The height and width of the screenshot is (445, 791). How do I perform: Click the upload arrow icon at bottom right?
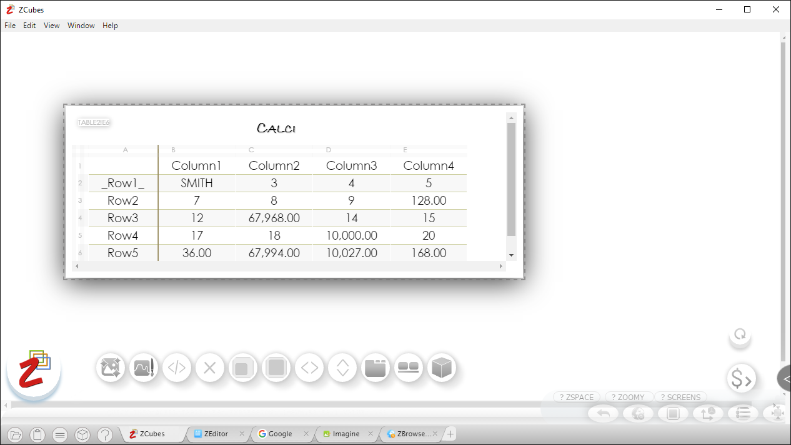708,413
